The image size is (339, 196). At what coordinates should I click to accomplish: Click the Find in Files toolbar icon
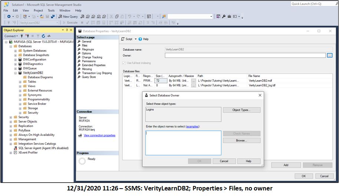tap(164, 16)
